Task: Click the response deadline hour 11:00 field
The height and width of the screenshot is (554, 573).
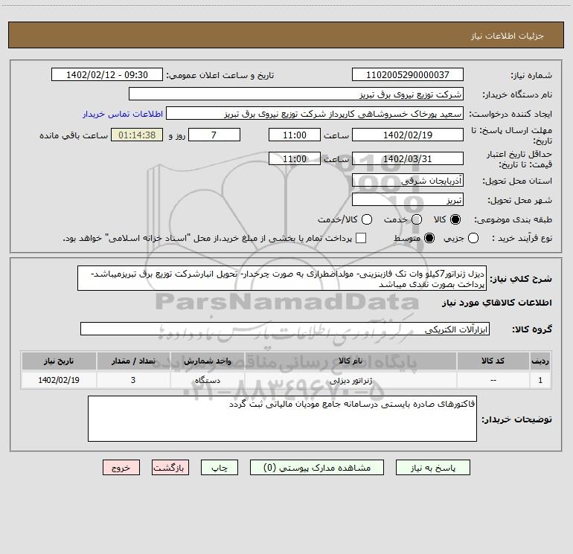Action: tap(295, 135)
